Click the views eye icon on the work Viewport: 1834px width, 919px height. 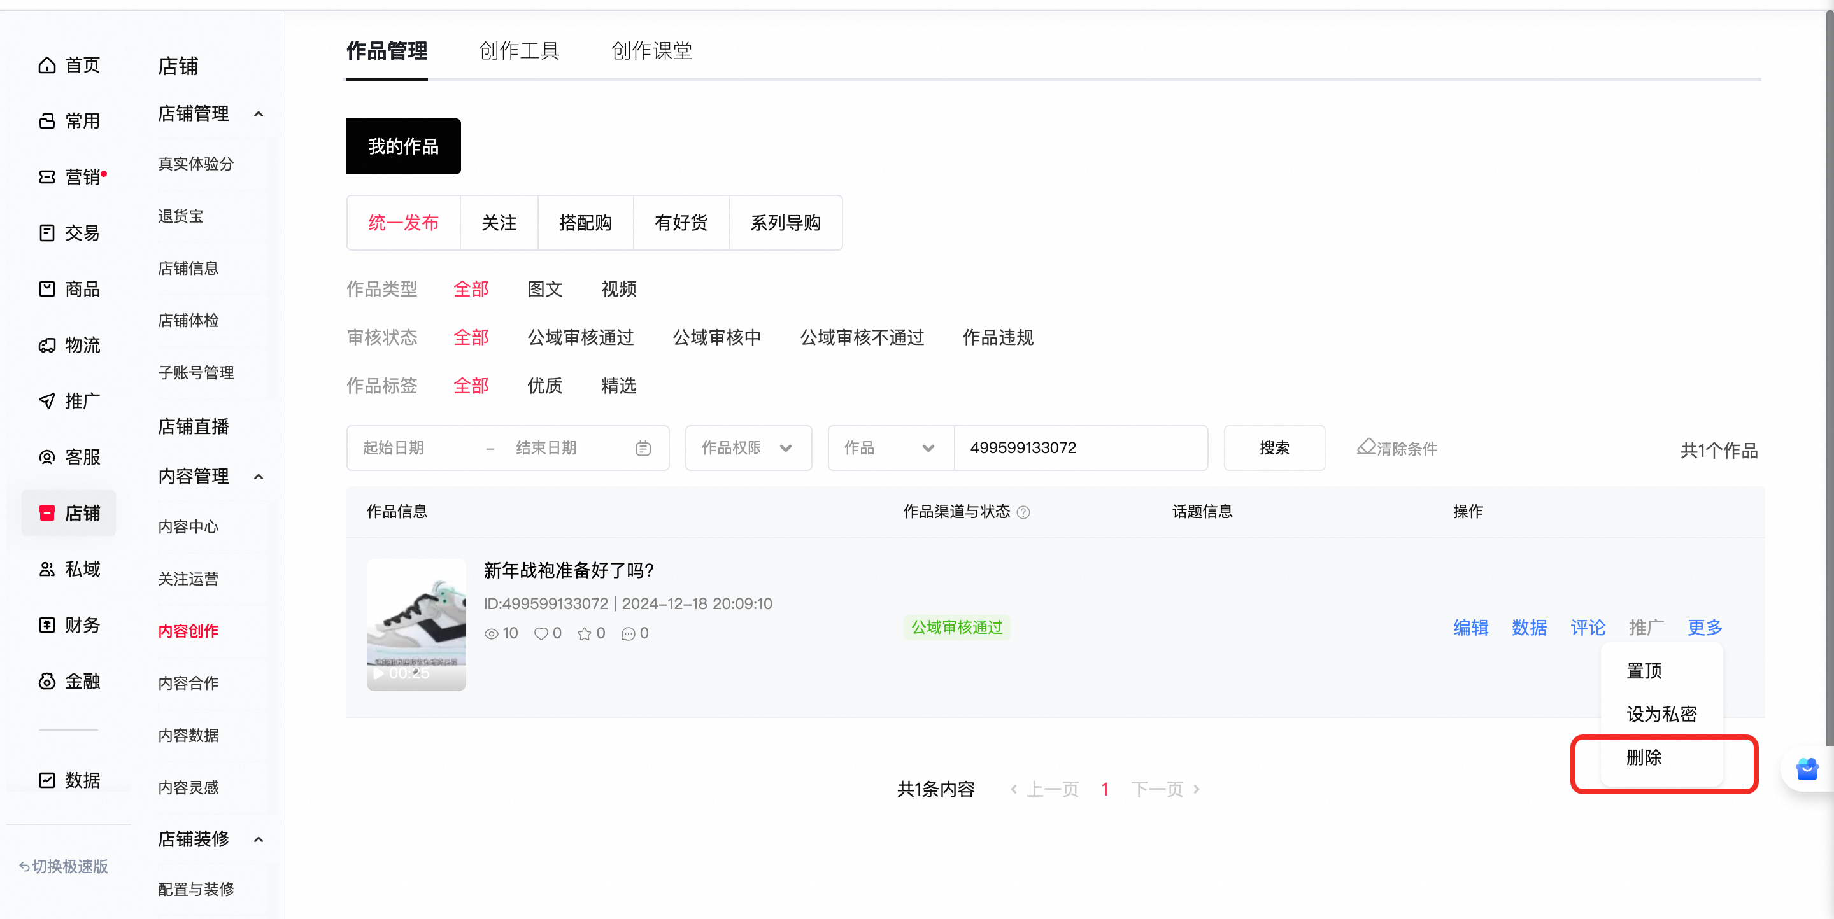tap(491, 633)
